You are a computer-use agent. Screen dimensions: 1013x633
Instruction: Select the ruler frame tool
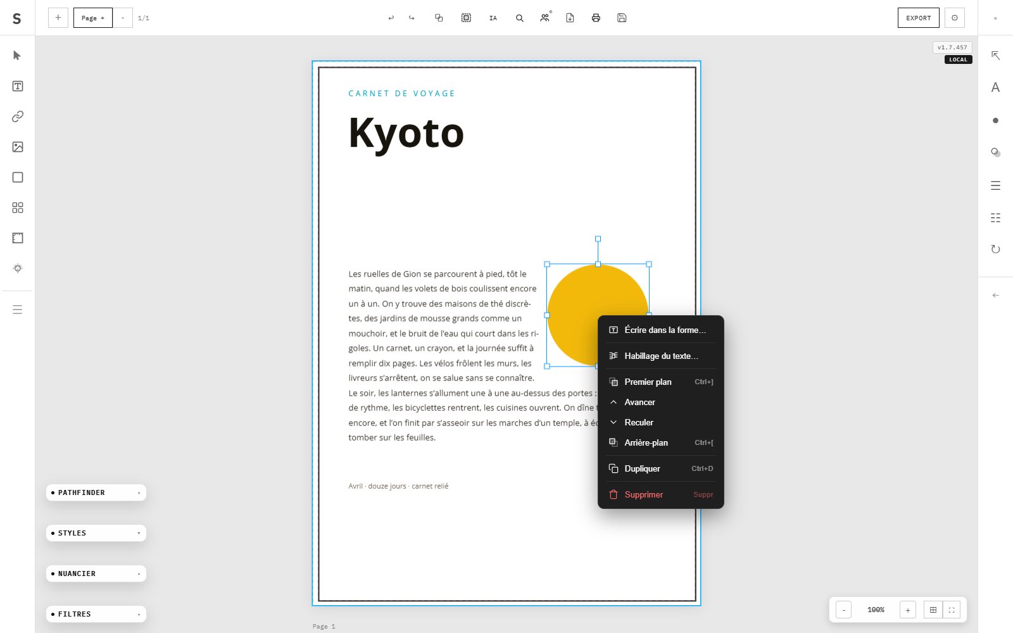18,238
